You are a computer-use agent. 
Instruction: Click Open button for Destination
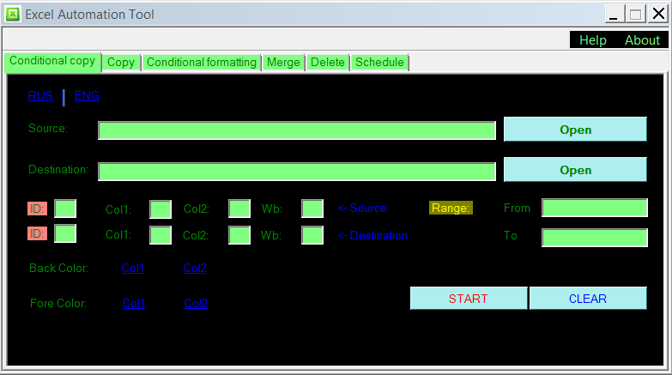tap(575, 170)
